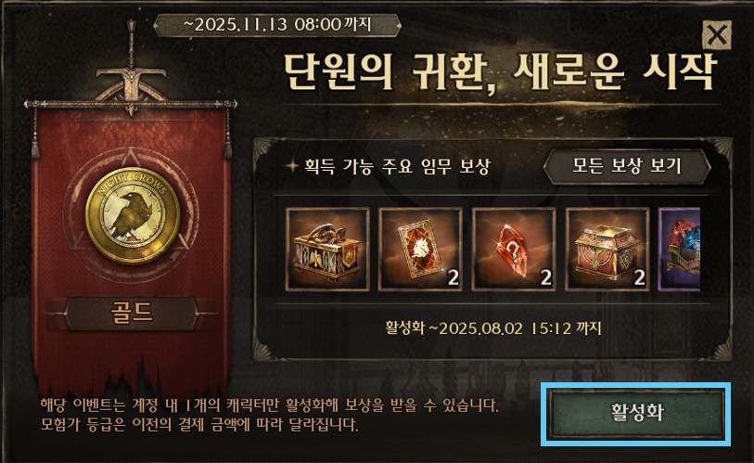754x463 pixels.
Task: Click the red question-mark crystal reward
Action: tap(514, 249)
